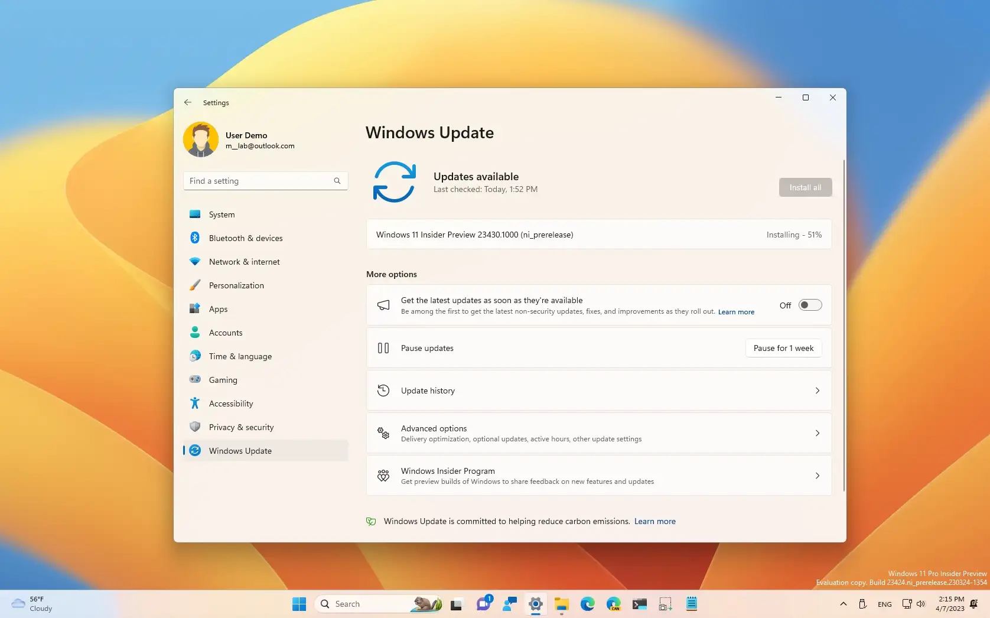This screenshot has height=618, width=990.
Task: Click Pause for 1 week
Action: pos(783,348)
